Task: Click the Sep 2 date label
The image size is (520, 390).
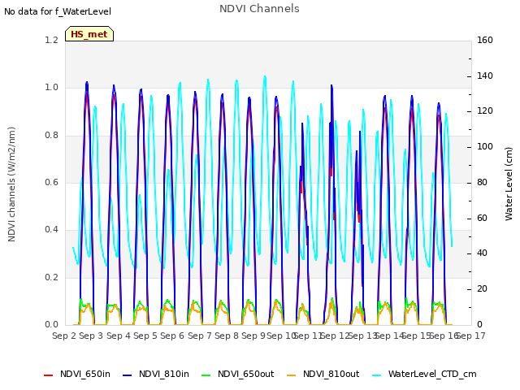Action: click(x=64, y=336)
